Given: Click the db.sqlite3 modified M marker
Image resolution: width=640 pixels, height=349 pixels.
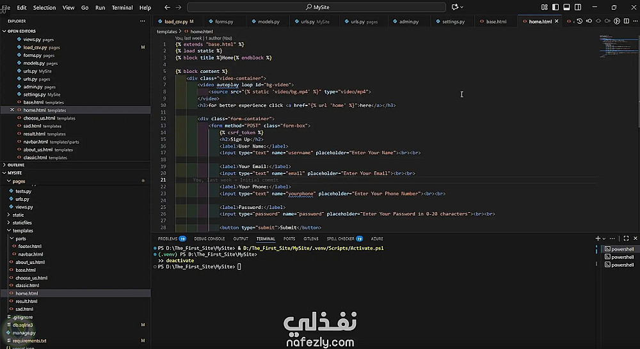Looking at the screenshot, I should point(143,325).
